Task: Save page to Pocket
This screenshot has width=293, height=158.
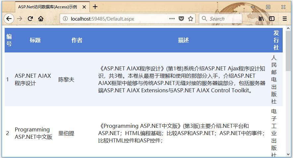Action: click(x=181, y=19)
